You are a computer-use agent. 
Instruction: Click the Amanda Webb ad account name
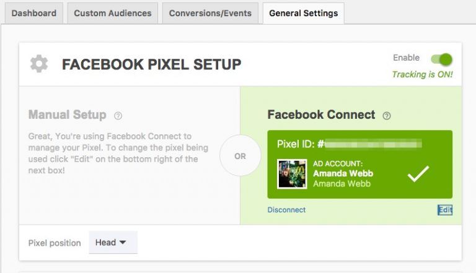pyautogui.click(x=343, y=173)
